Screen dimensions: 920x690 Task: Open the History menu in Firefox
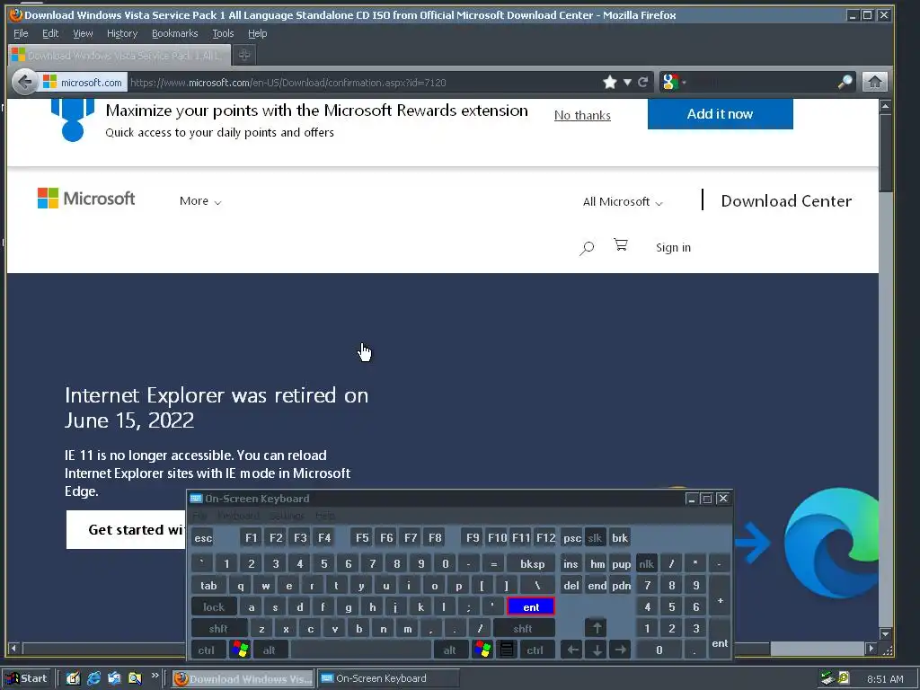point(122,33)
